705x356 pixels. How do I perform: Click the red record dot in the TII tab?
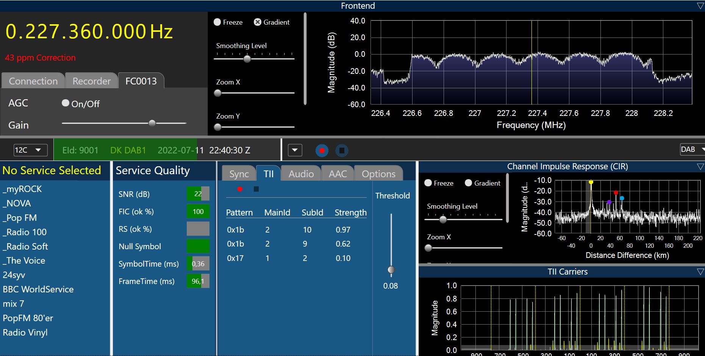point(240,189)
